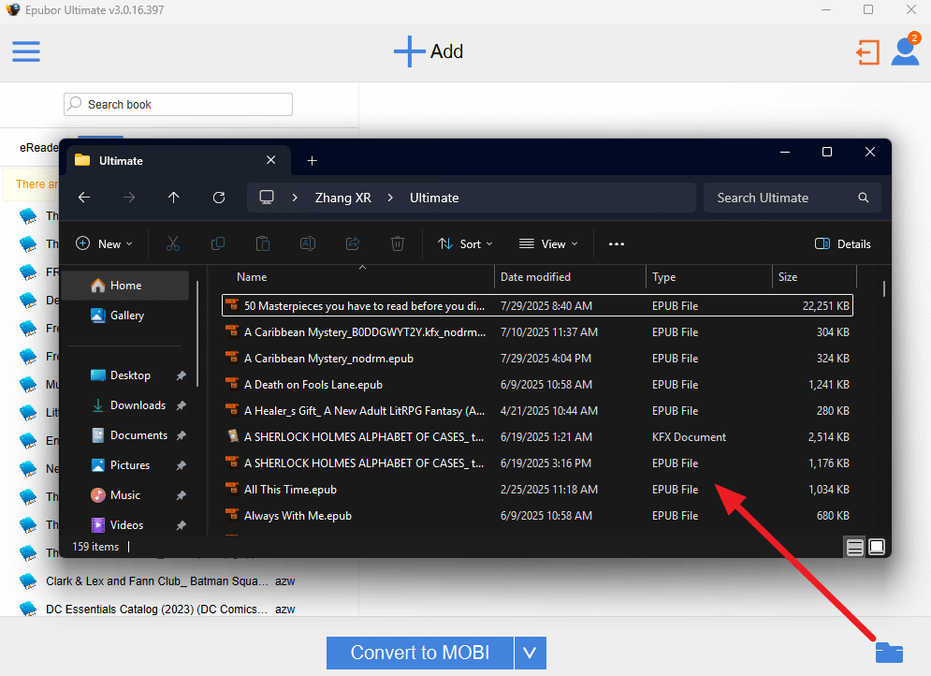Click the Explorer back arrow
The width and height of the screenshot is (931, 676).
[84, 198]
